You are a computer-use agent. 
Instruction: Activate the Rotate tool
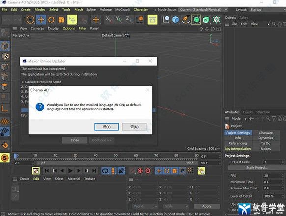pos(51,20)
